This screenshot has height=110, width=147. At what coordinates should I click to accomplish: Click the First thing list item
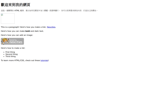pyautogui.click(x=10, y=52)
